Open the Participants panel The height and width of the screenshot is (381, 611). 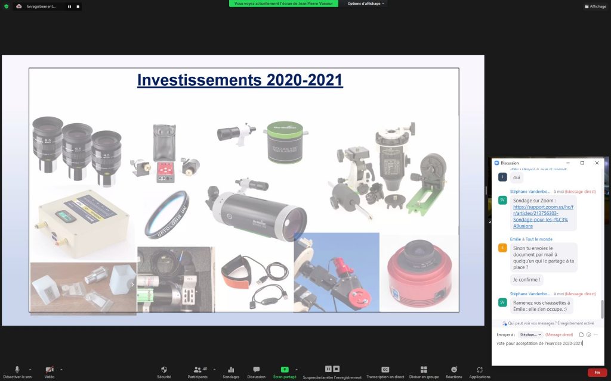point(198,372)
